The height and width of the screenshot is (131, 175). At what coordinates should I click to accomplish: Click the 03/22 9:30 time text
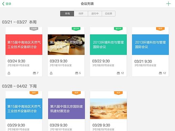point(101,61)
